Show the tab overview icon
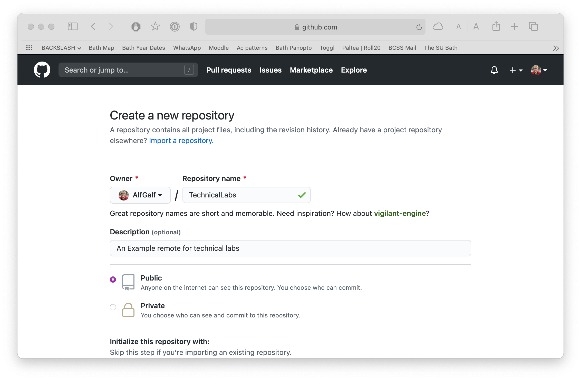 point(533,26)
